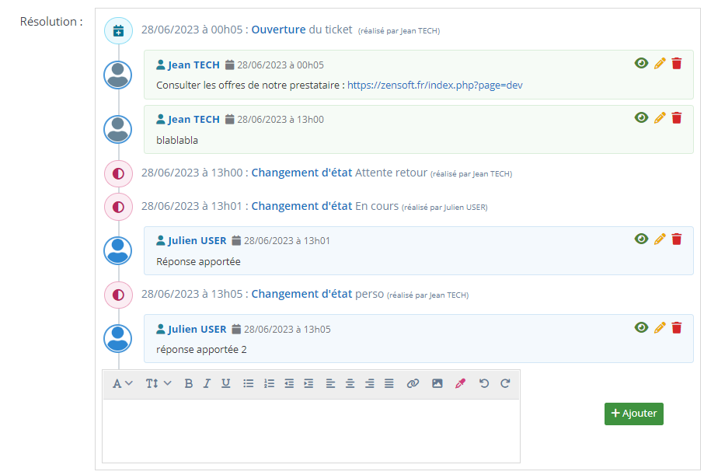
Task: Edit the réponse apportée 2 comment
Action: (x=660, y=327)
